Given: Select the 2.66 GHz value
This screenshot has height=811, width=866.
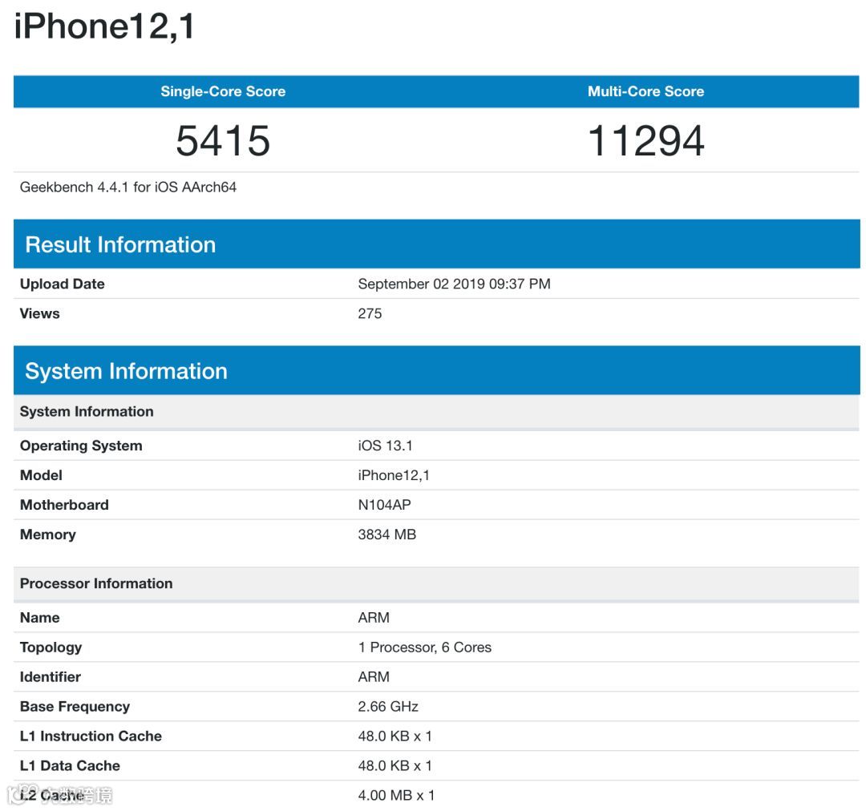Looking at the screenshot, I should pos(388,707).
